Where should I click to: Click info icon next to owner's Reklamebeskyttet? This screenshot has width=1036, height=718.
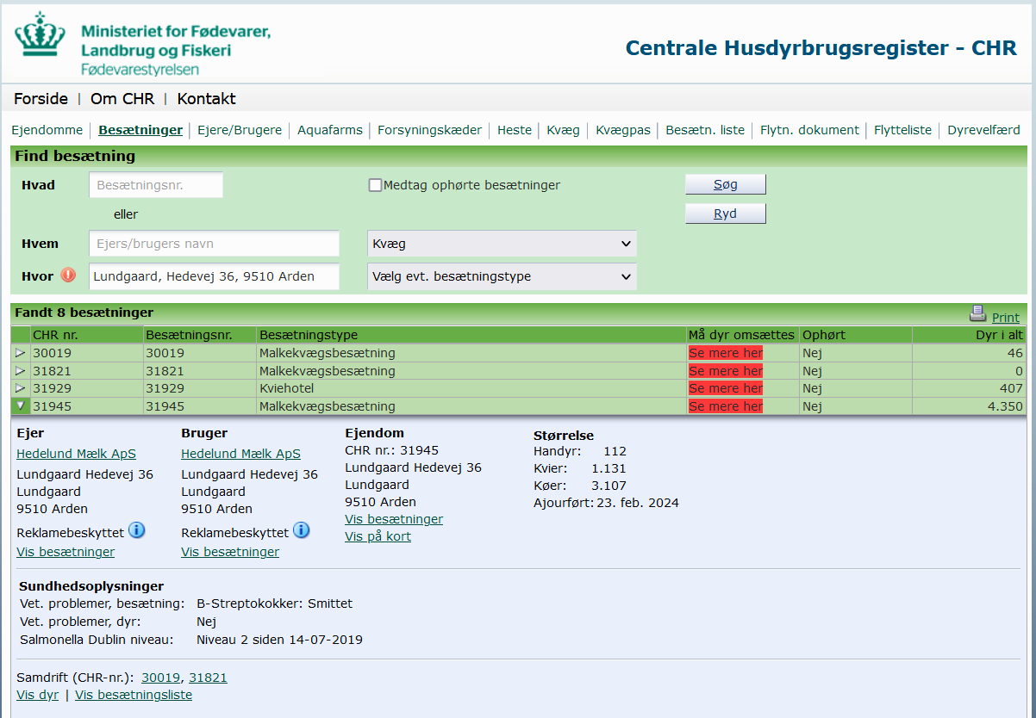click(x=137, y=530)
